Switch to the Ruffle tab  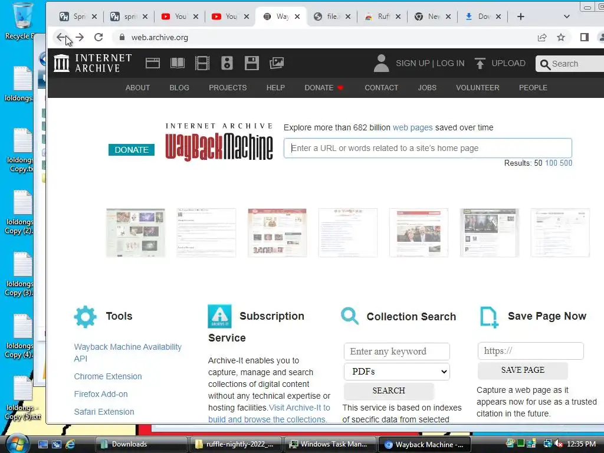click(382, 17)
